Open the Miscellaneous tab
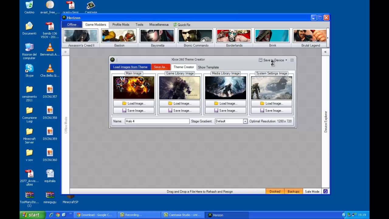 point(159,25)
